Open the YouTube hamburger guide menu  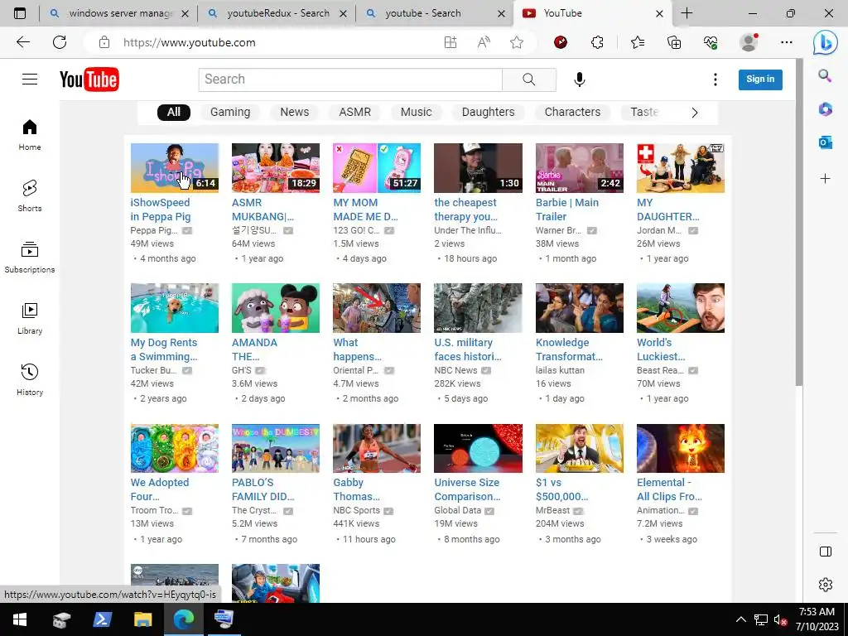click(x=30, y=79)
